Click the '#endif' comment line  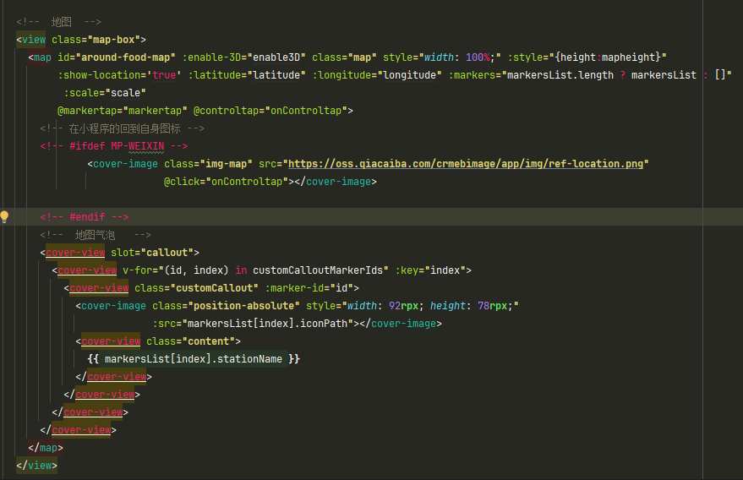(85, 217)
